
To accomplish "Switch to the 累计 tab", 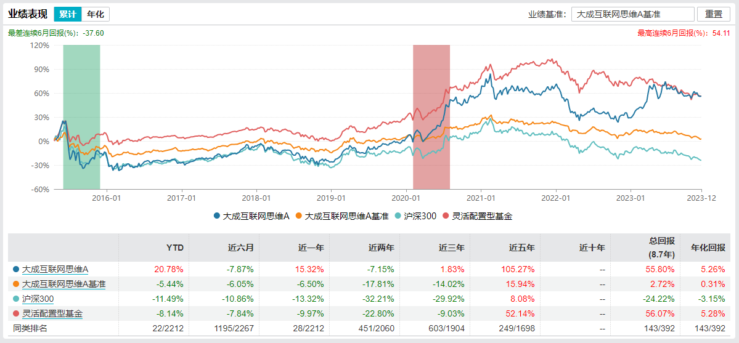I will point(67,14).
